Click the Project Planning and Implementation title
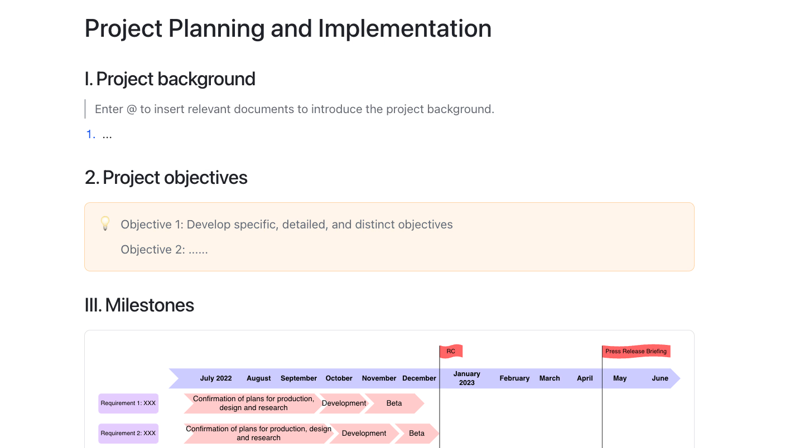This screenshot has height=448, width=790. 288,28
